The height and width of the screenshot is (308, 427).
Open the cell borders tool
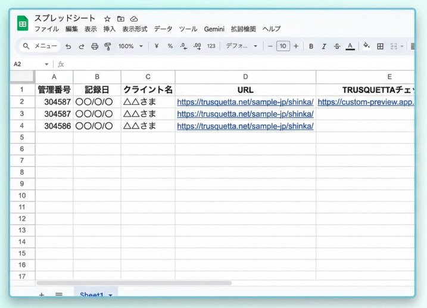[x=380, y=46]
